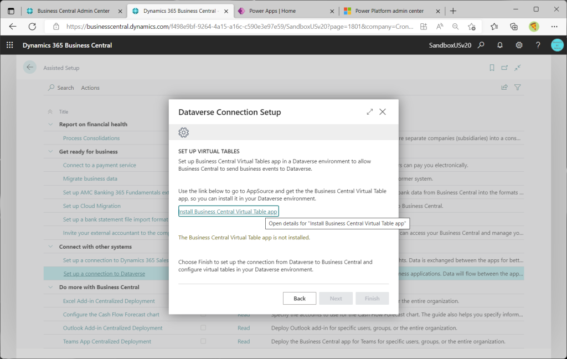567x359 pixels.
Task: Open the browser favorites list
Action: point(494,27)
